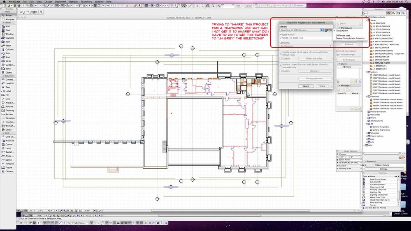Select the Stair tool
The height and width of the screenshot is (231, 411).
[x=8, y=57]
